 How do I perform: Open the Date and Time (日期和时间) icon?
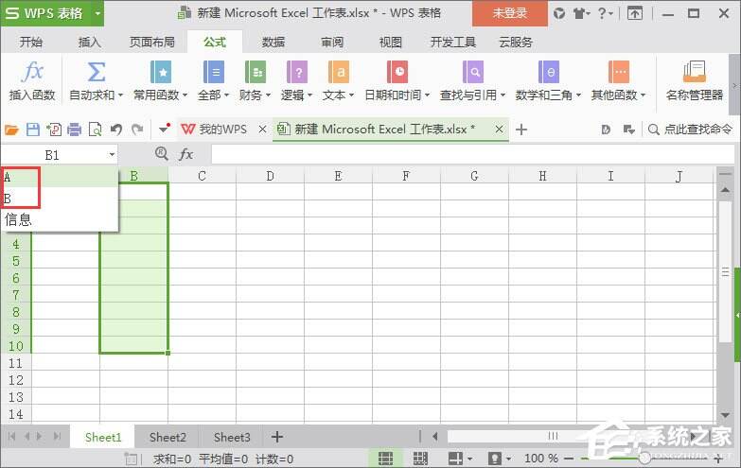[x=397, y=72]
